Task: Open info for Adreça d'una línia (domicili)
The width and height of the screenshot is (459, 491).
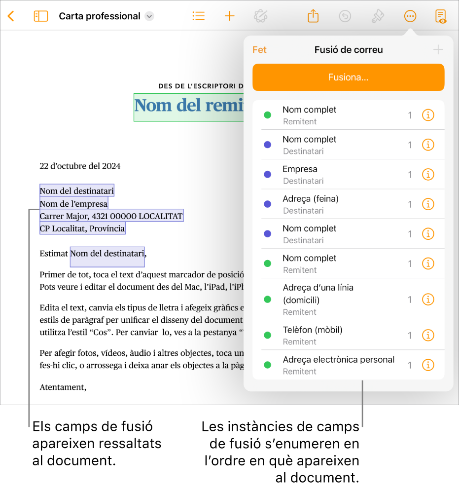Action: click(428, 300)
